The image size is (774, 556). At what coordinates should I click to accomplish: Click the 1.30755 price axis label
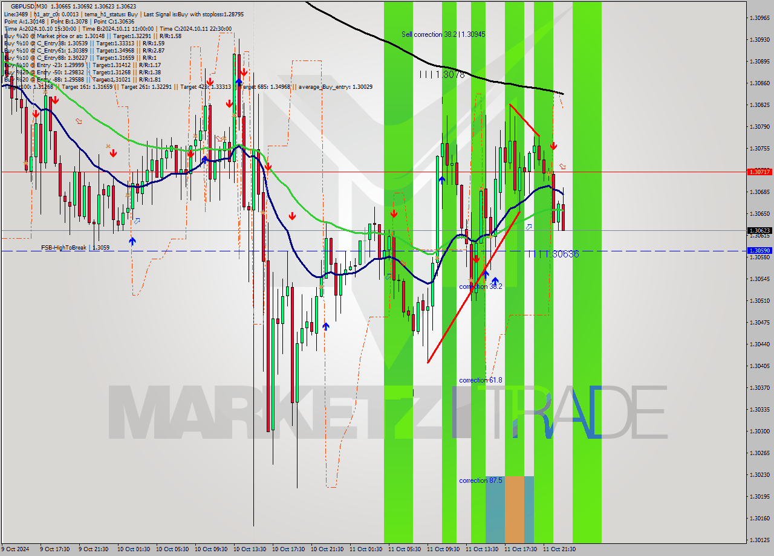[x=759, y=149]
